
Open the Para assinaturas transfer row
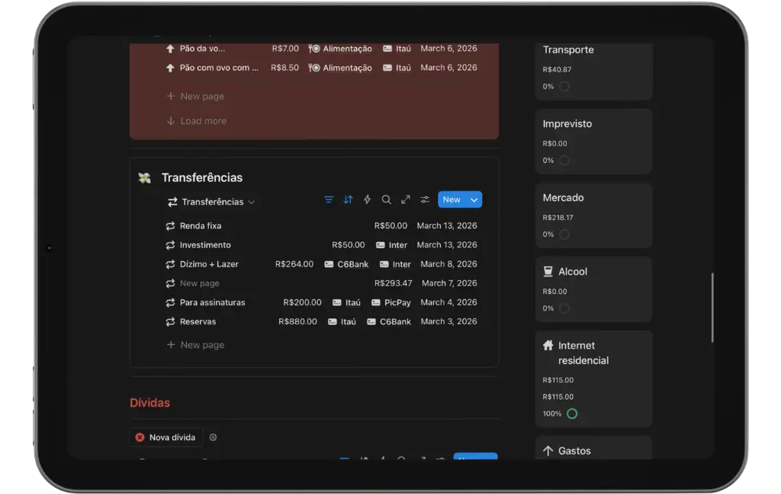point(321,303)
